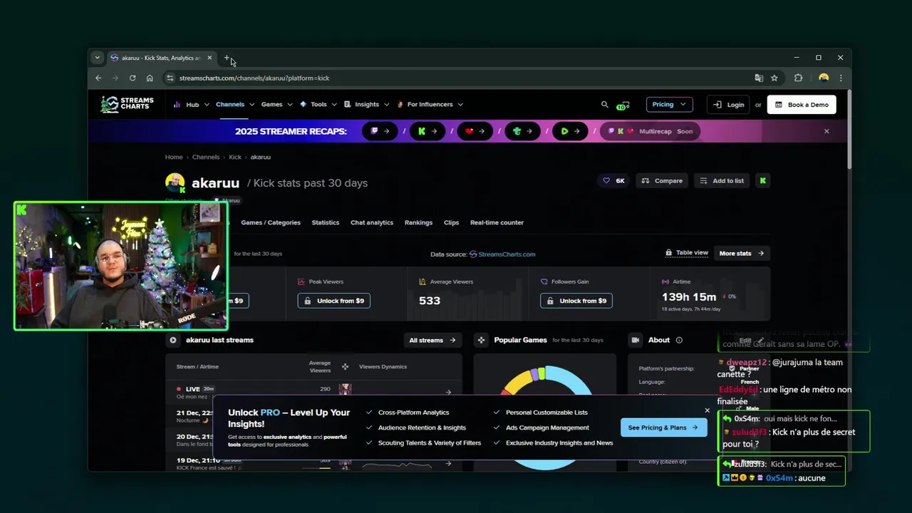Image resolution: width=912 pixels, height=513 pixels.
Task: Expand the Games menu
Action: 276,105
